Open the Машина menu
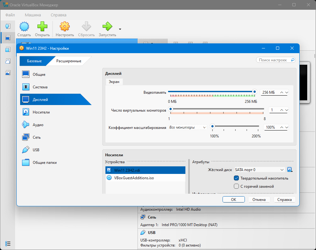This screenshot has height=250, width=316. pyautogui.click(x=33, y=15)
